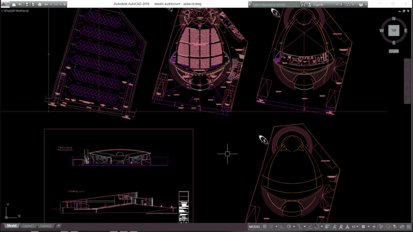Click the navigation bar on right edge
413x232 pixels.
tap(407, 81)
